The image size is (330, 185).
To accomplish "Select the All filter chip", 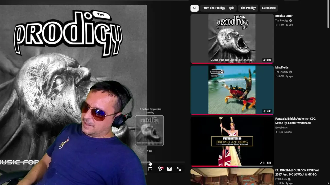I will coord(194,8).
